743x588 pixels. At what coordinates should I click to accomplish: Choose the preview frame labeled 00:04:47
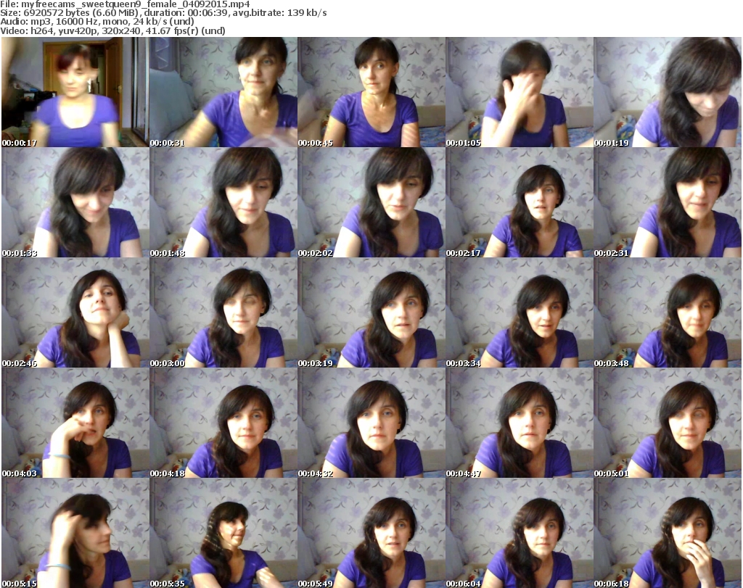coord(520,423)
